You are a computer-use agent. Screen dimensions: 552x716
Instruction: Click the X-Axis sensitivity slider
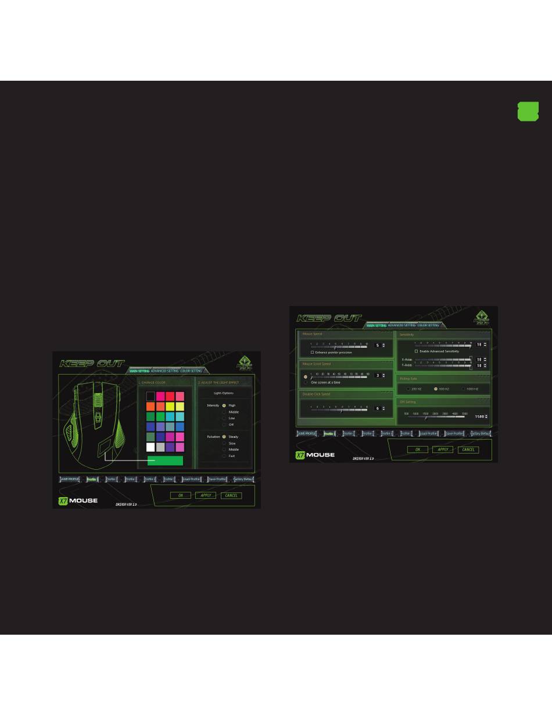(x=443, y=360)
